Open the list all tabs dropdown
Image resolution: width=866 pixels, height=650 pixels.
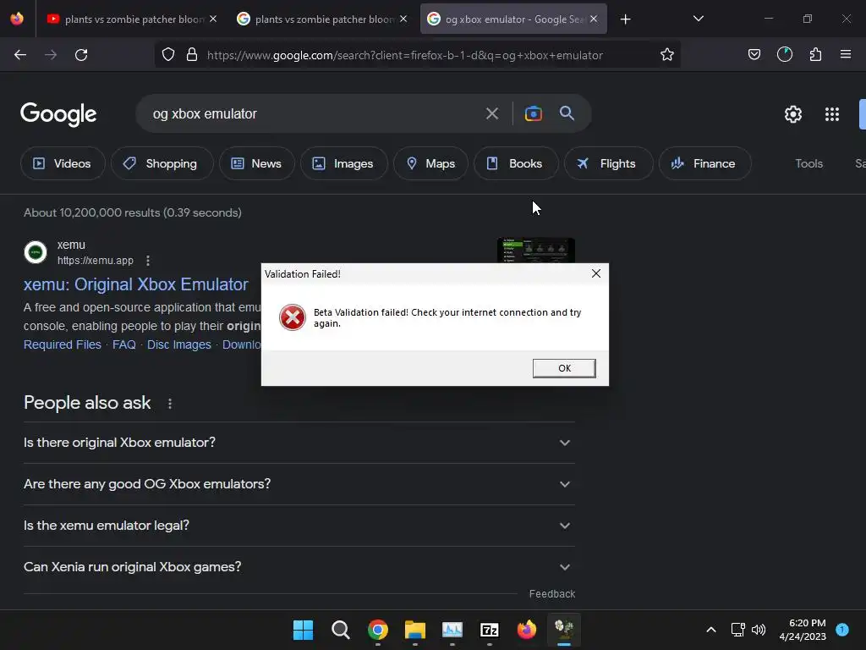[x=698, y=19]
